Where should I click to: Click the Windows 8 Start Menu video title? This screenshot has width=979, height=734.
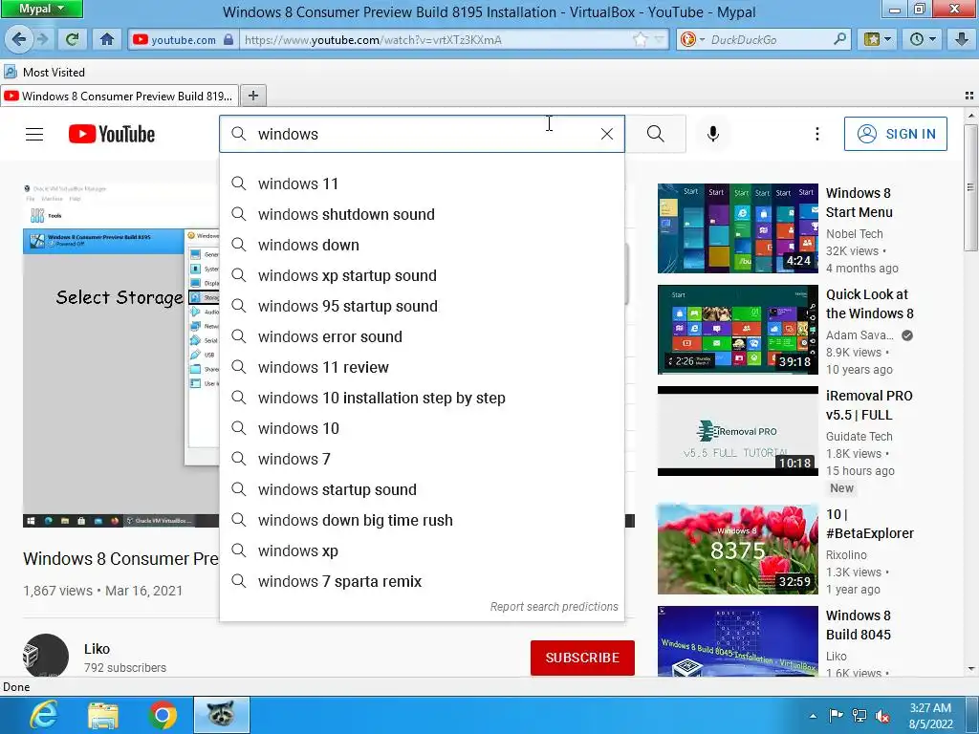859,203
